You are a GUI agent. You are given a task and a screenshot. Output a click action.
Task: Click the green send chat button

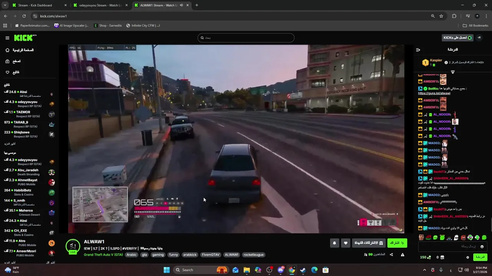(480, 257)
